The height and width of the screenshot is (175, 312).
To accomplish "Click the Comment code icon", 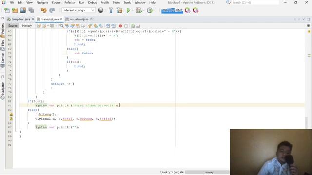I will 133,26.
